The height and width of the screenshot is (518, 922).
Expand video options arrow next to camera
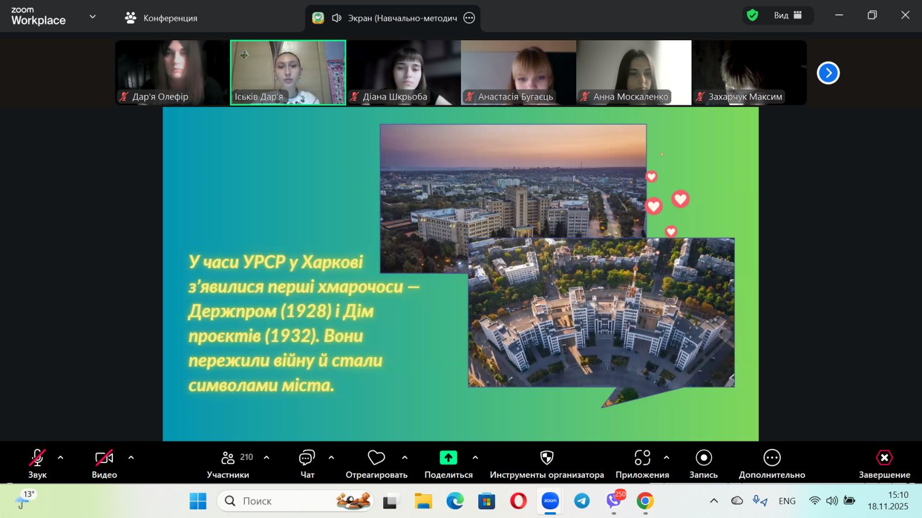click(x=131, y=458)
